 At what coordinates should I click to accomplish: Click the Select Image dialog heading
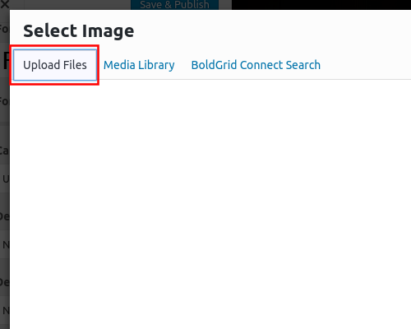[79, 30]
